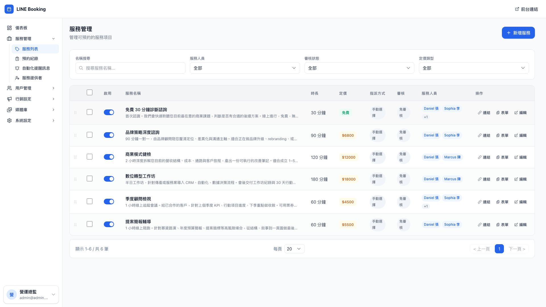
Task: Click the megaphone icon beside 行銷設定
Action: click(x=9, y=99)
